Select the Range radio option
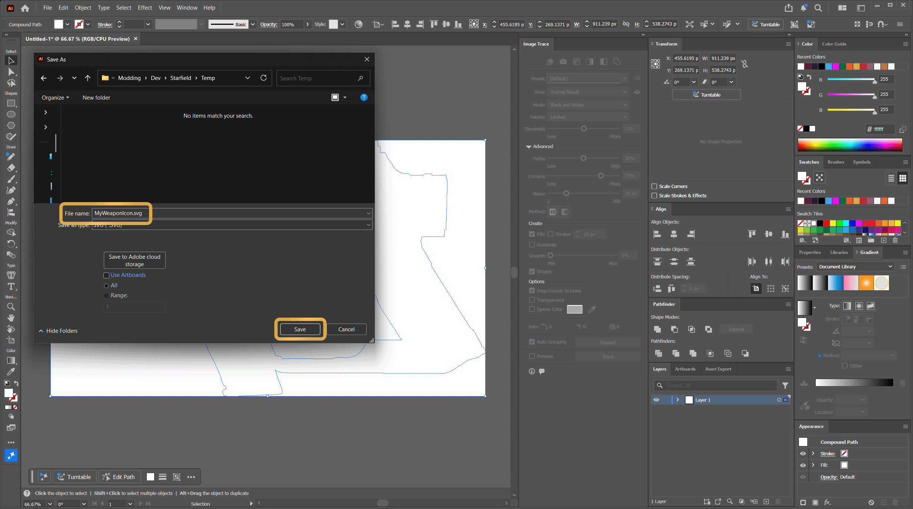Screen dimensions: 913x509 coord(106,295)
